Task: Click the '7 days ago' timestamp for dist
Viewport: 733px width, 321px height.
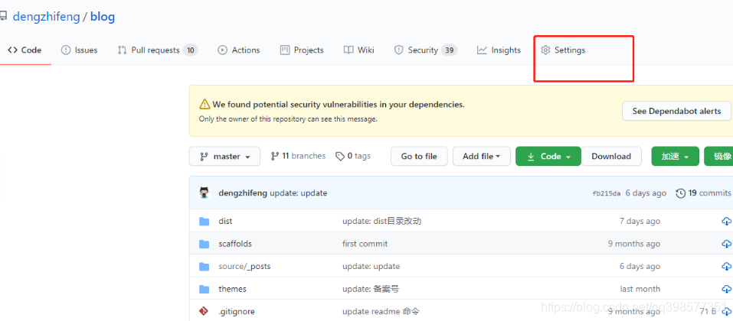Action: (x=640, y=221)
